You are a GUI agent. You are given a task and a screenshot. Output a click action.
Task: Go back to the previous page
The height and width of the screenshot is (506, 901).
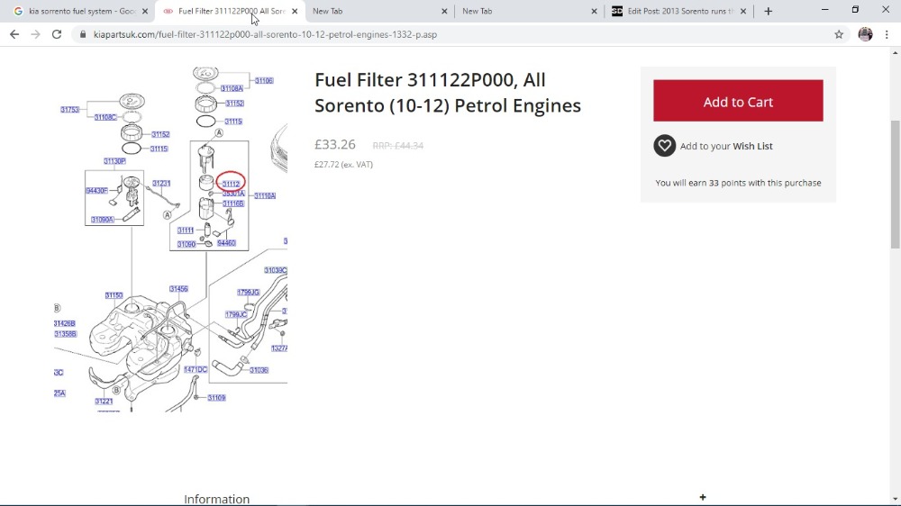14,34
